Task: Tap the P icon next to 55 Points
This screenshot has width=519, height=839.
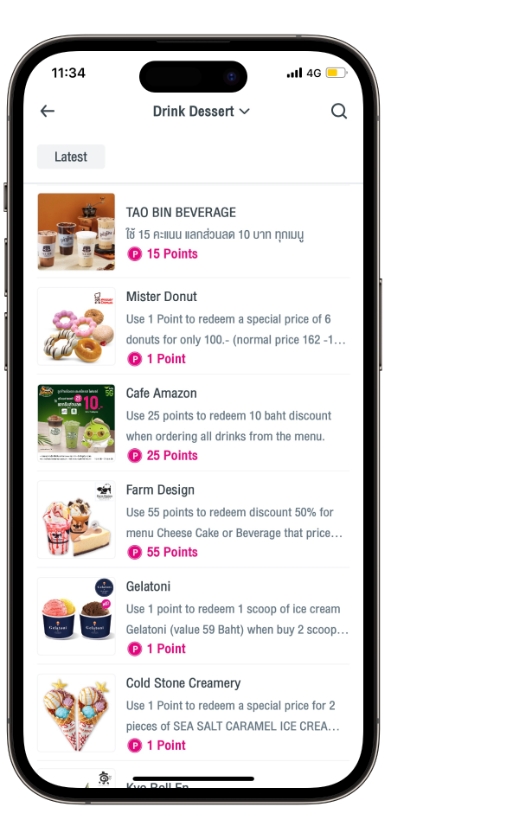Action: tap(135, 552)
